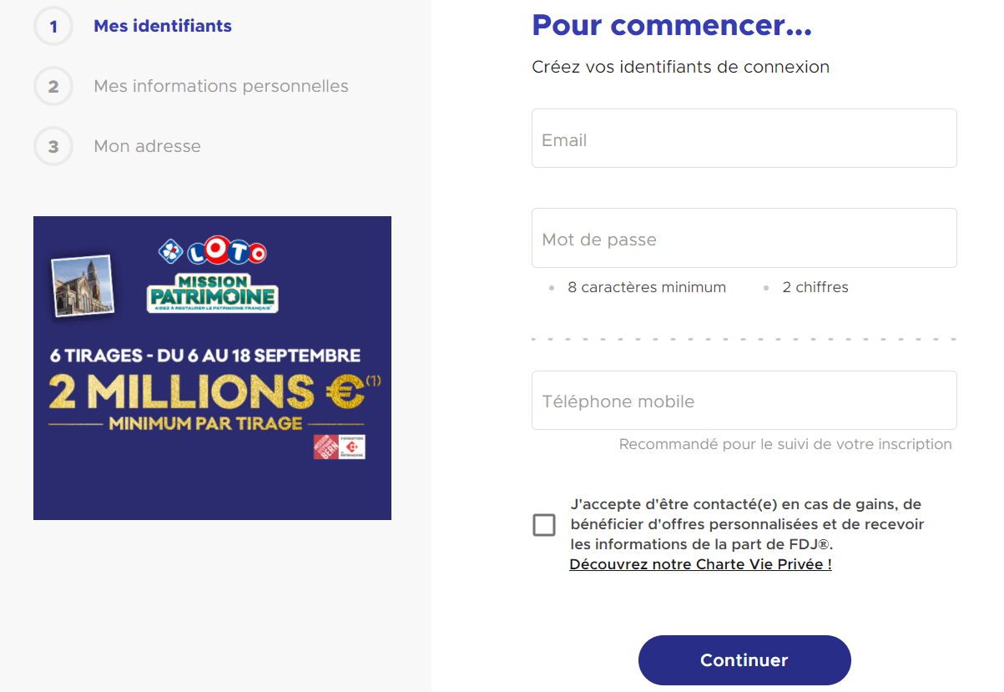Switch to Mon adresse step

click(147, 146)
